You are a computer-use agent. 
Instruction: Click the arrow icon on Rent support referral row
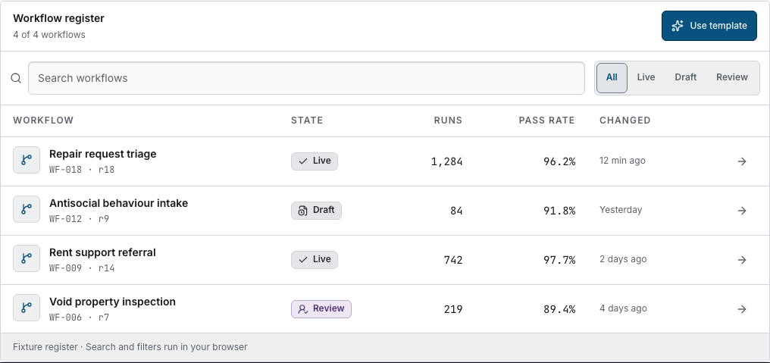pyautogui.click(x=742, y=260)
